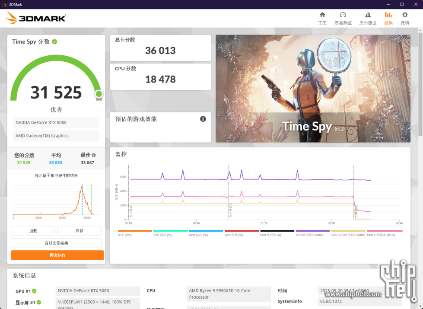423x309 pixels.
Task: Click the CPU 分数 value 18 478
Action: [x=160, y=80]
